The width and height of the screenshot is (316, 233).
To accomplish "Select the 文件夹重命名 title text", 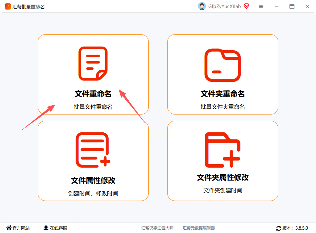I will pos(222,94).
